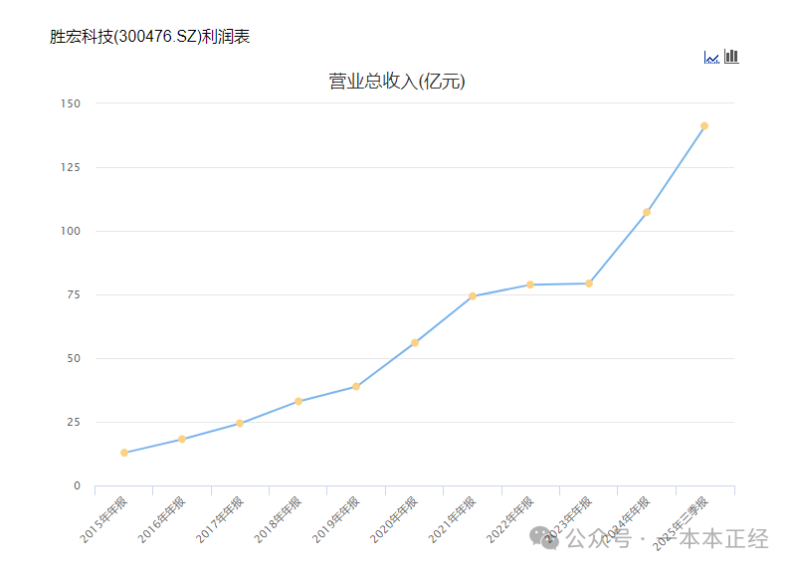Select the 2018年年报 data point
Screen dimensions: 794x570
tap(298, 402)
